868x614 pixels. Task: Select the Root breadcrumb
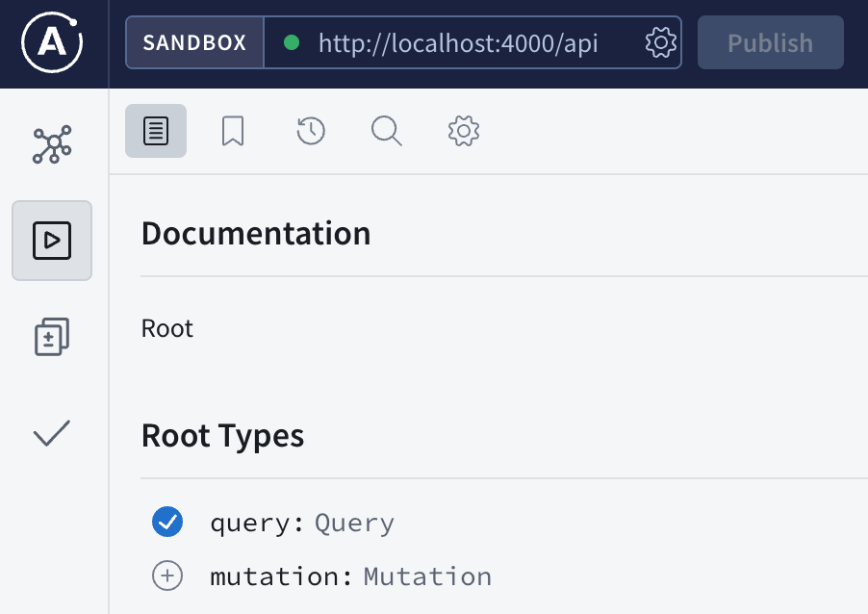(167, 329)
